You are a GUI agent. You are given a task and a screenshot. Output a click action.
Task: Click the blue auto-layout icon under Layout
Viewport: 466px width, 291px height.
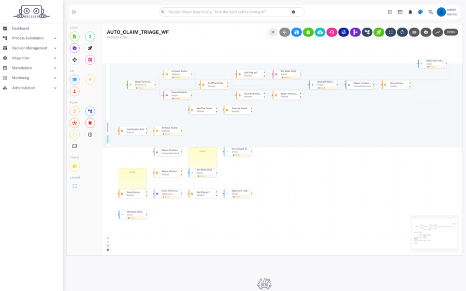tap(75, 186)
